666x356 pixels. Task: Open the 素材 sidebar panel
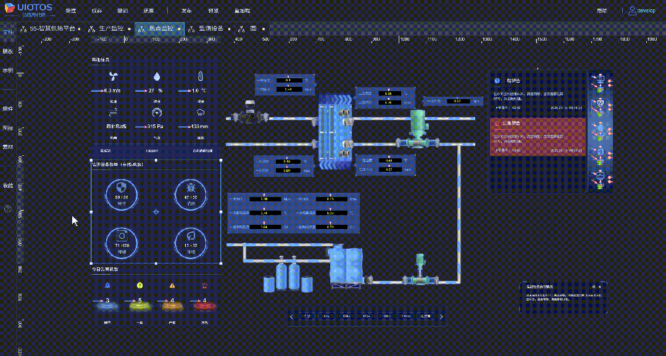(7, 147)
